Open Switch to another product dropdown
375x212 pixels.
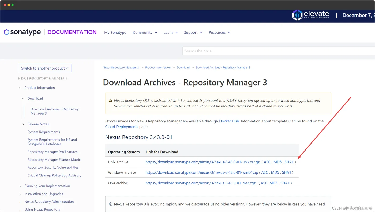pos(45,68)
